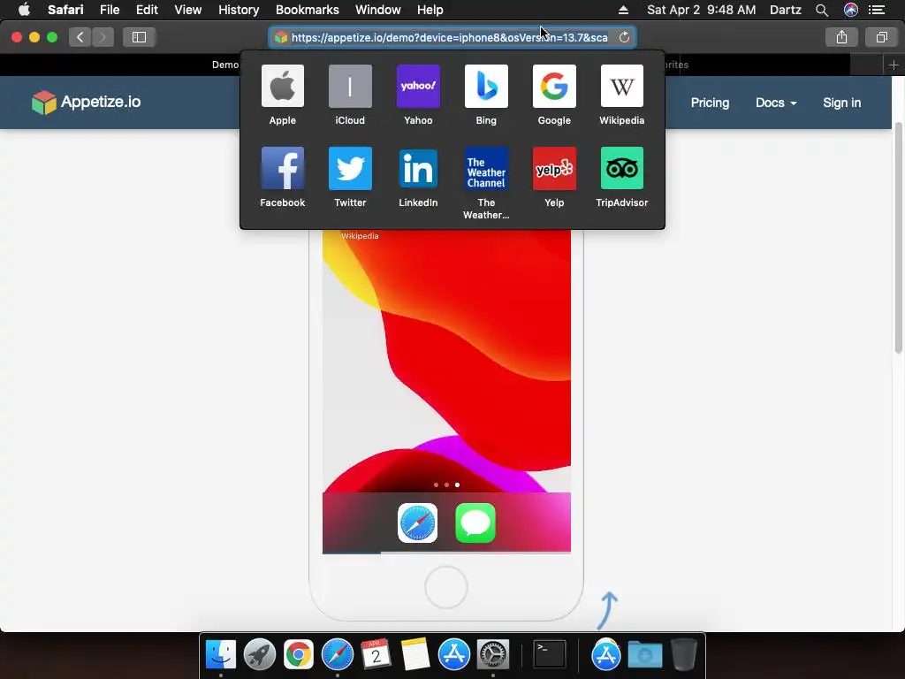Screen dimensions: 905x679
Task: Open the Notification Center list icon
Action: pos(877,10)
